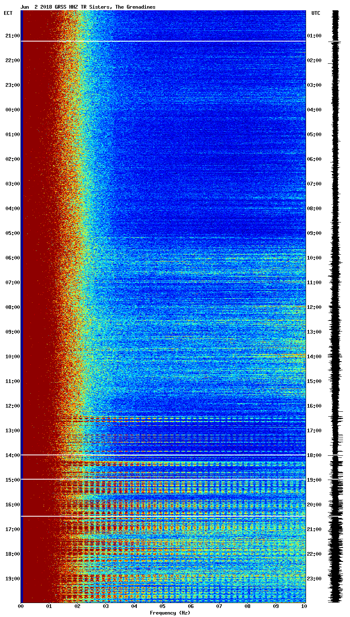Pick the 18:00 label on the UTC axis
This screenshot has height=617, width=350.
314,455
